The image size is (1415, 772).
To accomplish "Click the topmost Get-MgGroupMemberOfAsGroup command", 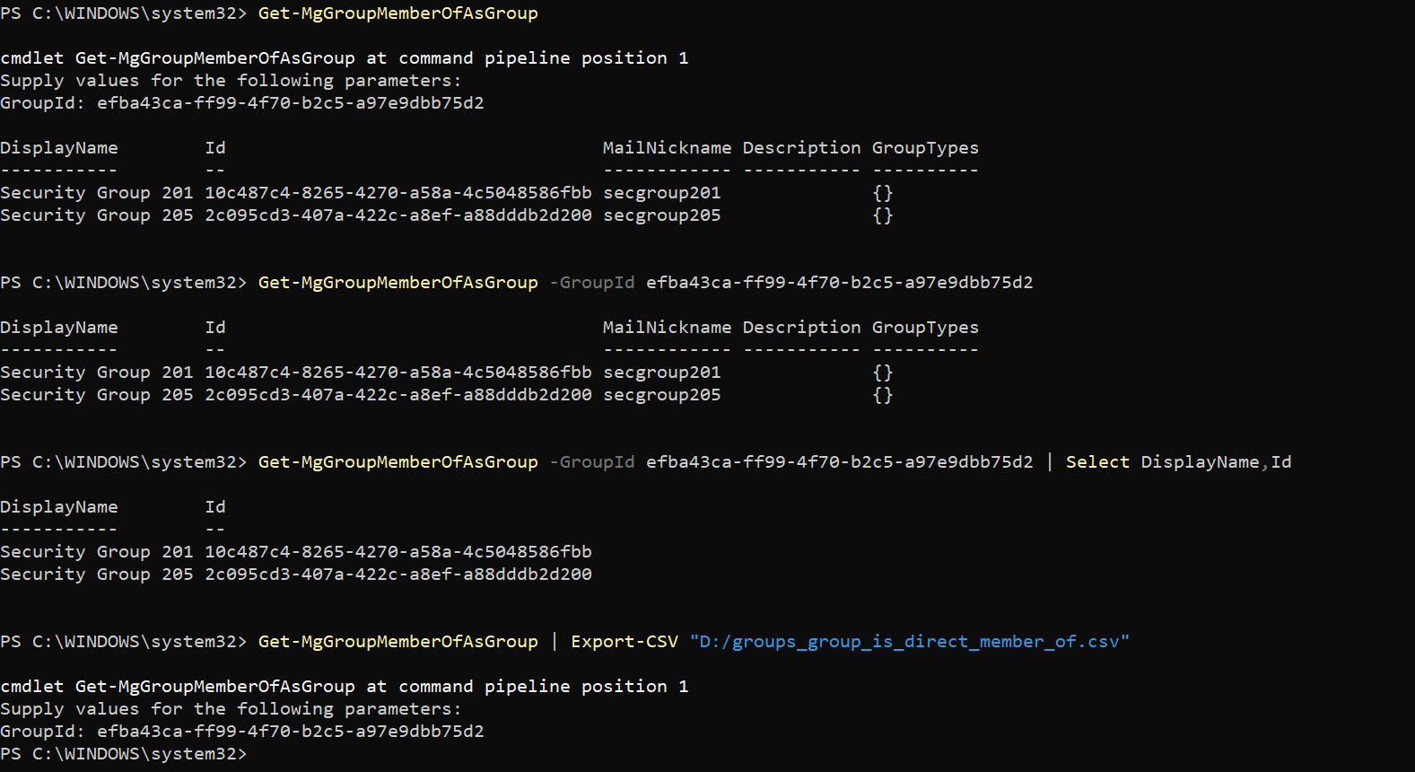I will pyautogui.click(x=397, y=13).
